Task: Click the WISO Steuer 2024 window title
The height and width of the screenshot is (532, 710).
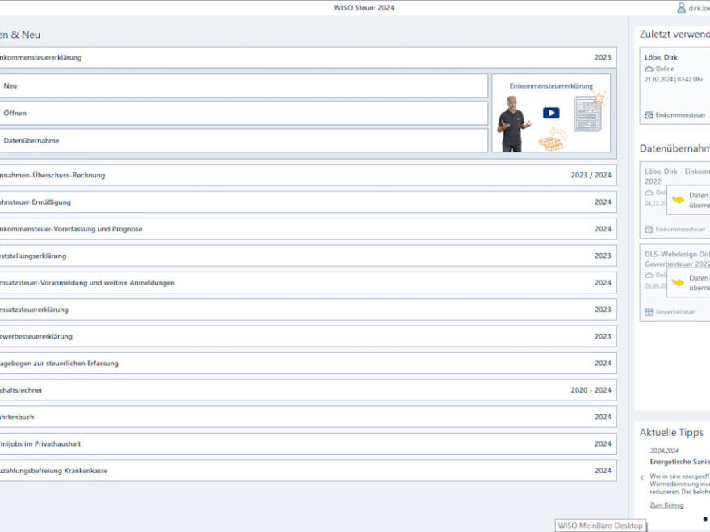Action: click(x=364, y=8)
